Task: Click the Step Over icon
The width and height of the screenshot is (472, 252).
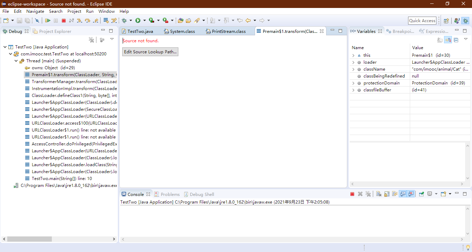Action: point(87,21)
